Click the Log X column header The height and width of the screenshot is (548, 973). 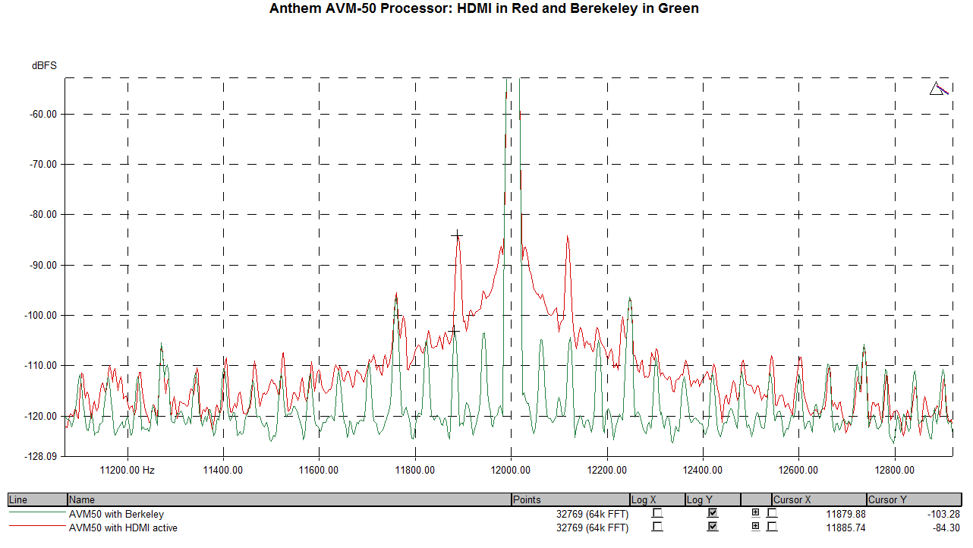click(x=657, y=499)
